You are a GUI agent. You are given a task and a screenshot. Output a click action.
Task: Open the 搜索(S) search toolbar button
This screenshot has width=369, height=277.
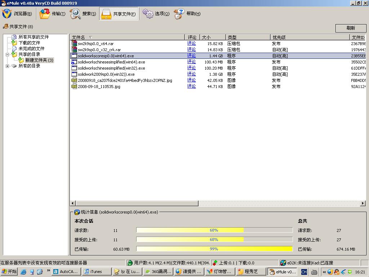[x=83, y=14]
